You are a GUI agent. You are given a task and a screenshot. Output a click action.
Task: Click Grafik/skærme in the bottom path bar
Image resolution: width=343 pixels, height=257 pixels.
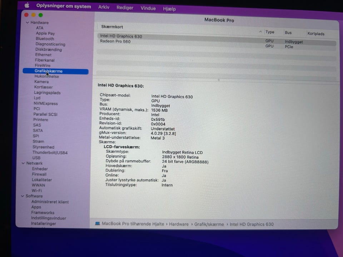point(209,224)
